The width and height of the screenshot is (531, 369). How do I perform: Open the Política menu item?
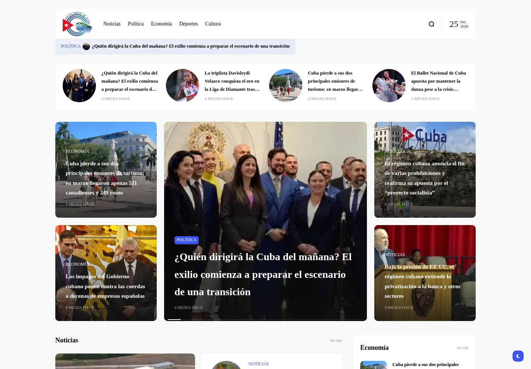click(x=136, y=24)
